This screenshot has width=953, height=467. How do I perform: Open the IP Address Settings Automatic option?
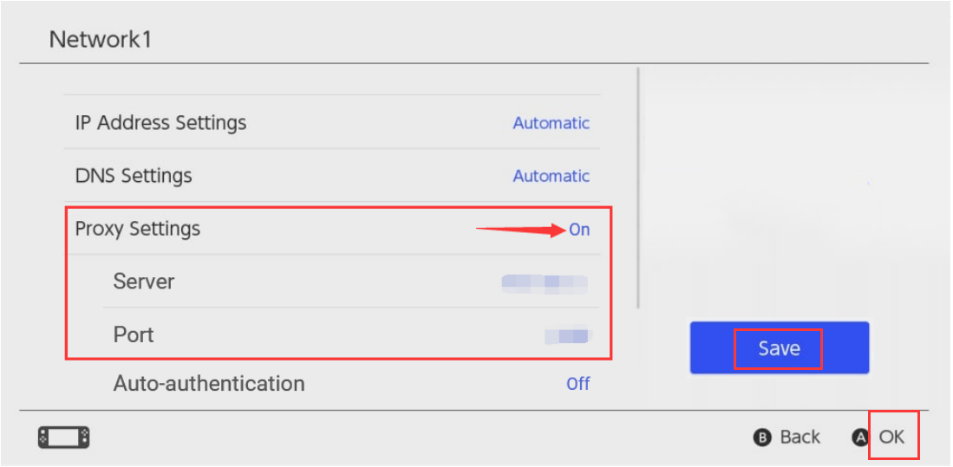(x=552, y=123)
